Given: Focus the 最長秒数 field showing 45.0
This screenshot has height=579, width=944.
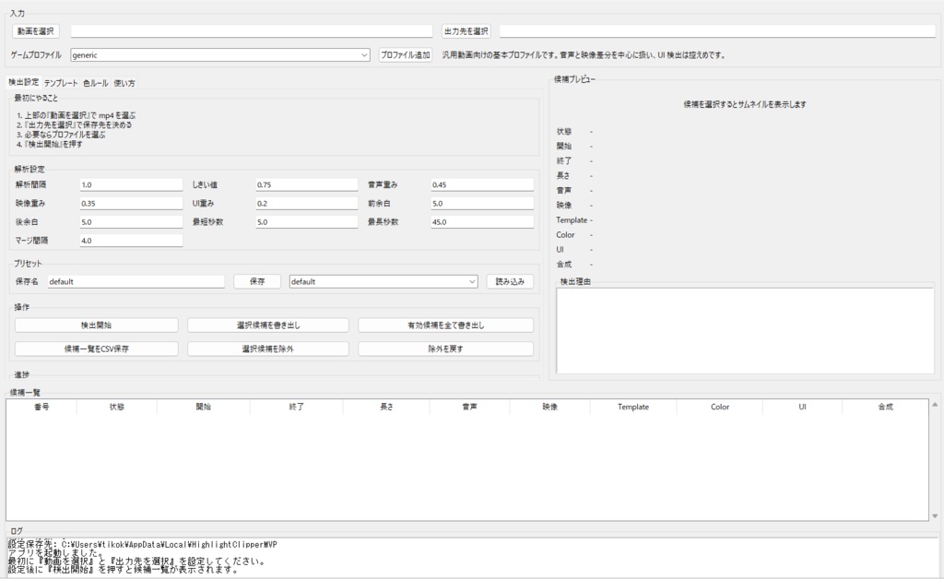Looking at the screenshot, I should pos(482,222).
